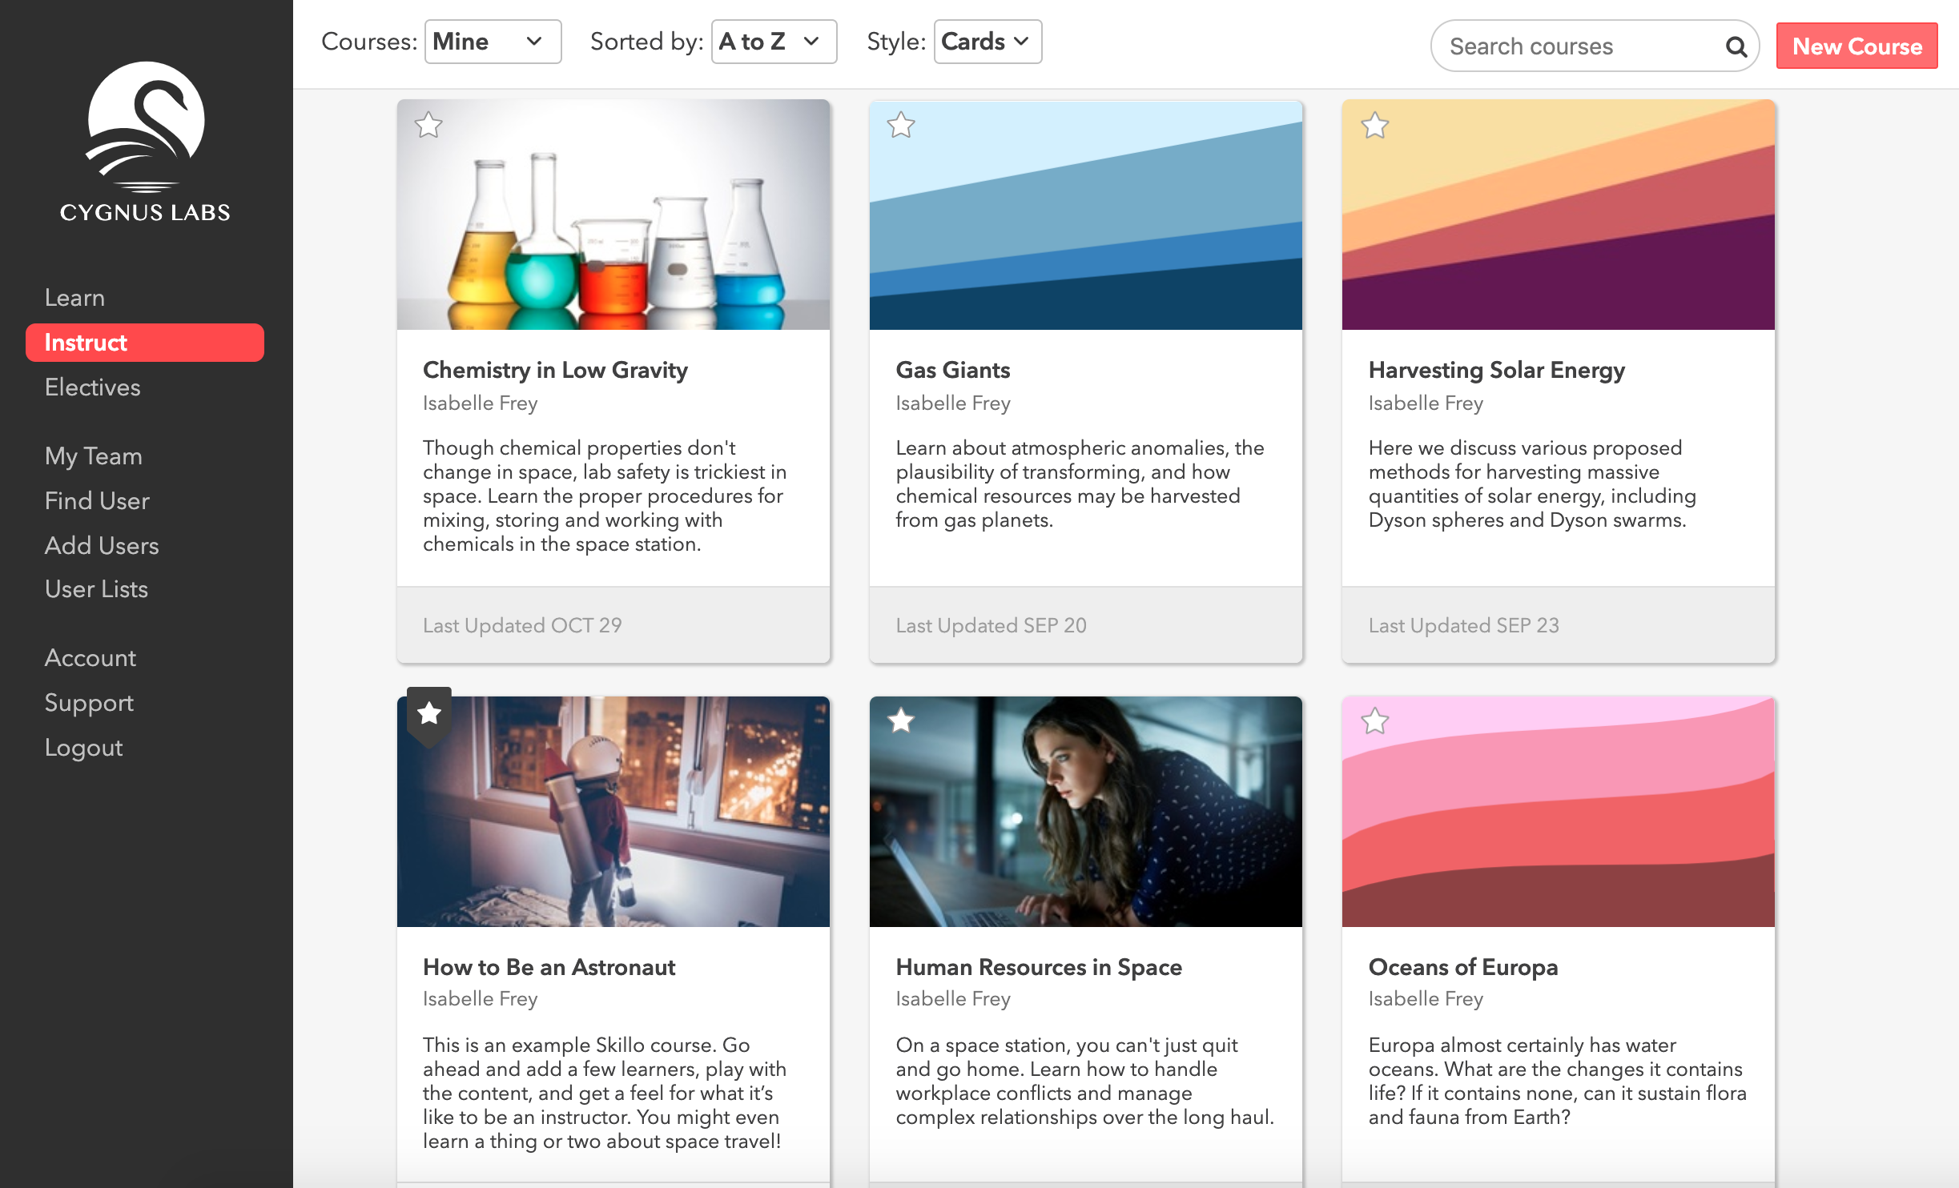This screenshot has height=1188, width=1959.
Task: Open the Gas Giants course title
Action: (x=952, y=370)
